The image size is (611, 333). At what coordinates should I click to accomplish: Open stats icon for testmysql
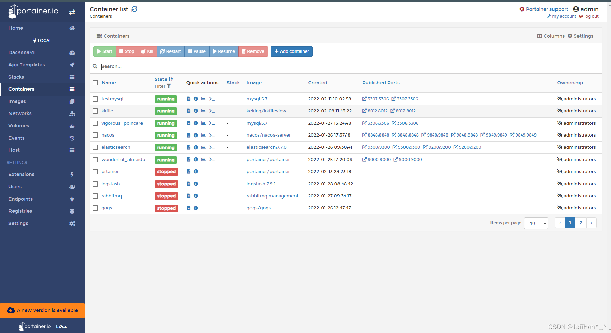(x=203, y=99)
